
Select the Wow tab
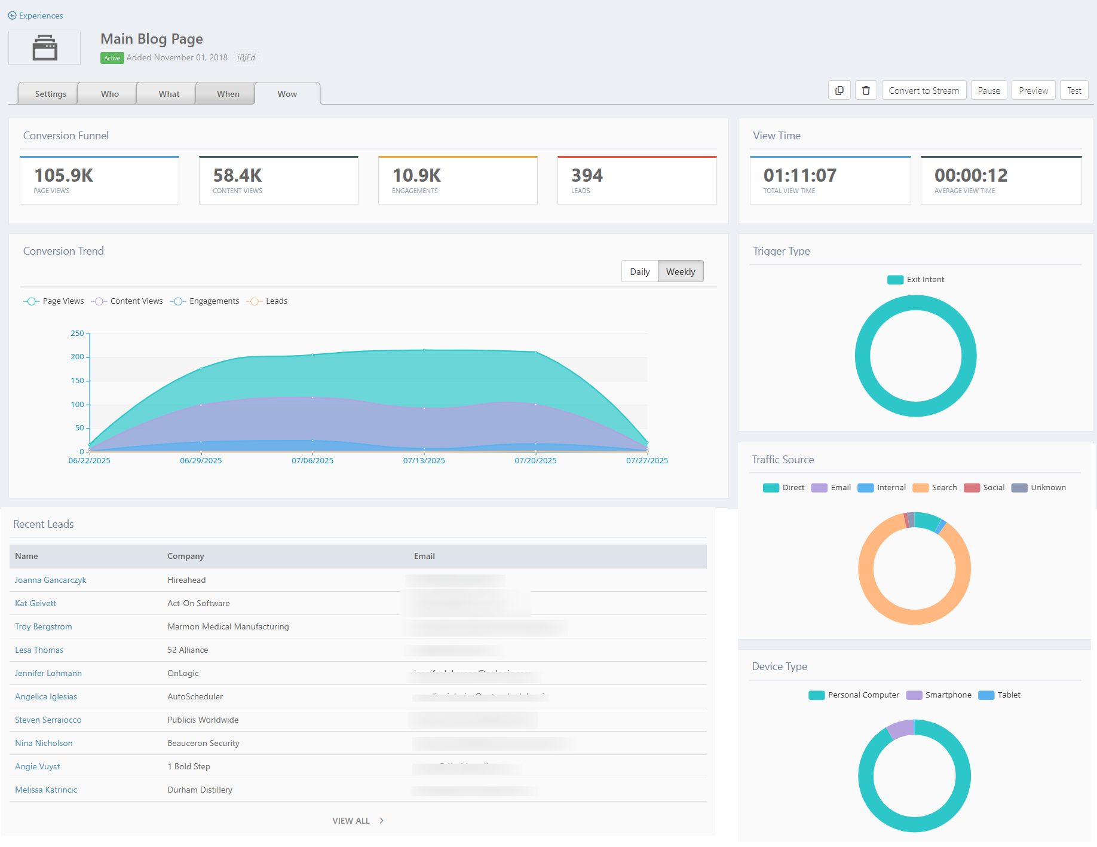[287, 94]
